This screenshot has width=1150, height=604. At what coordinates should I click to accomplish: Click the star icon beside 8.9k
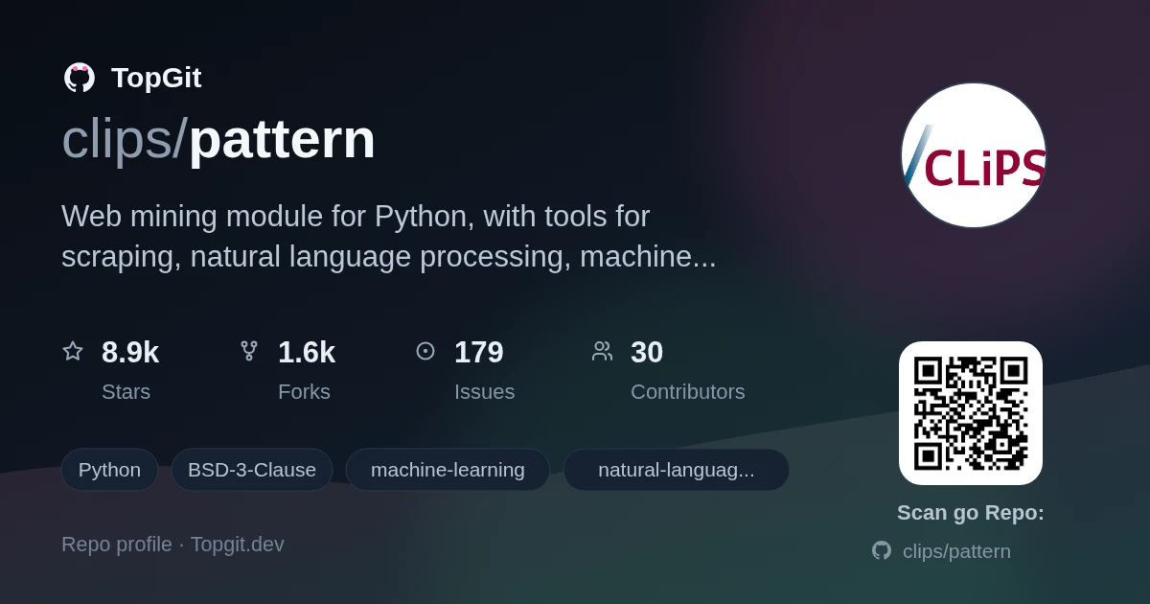(x=73, y=351)
